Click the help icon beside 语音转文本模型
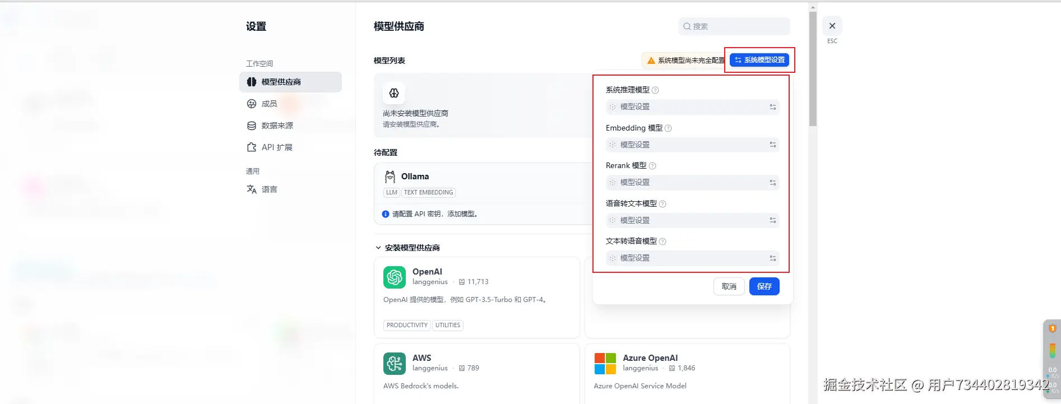 (662, 204)
